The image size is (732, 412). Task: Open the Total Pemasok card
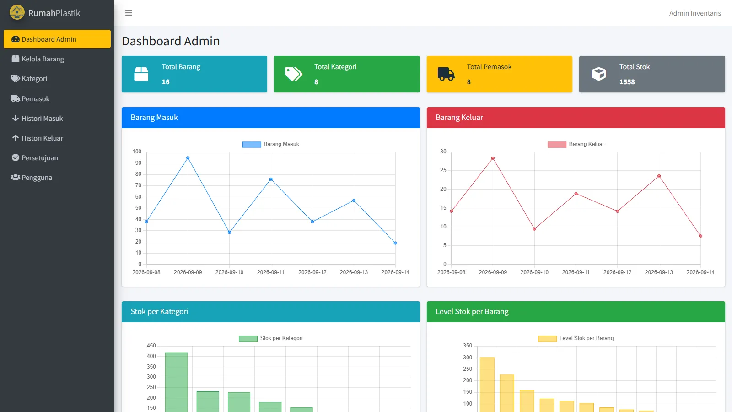[x=500, y=74]
